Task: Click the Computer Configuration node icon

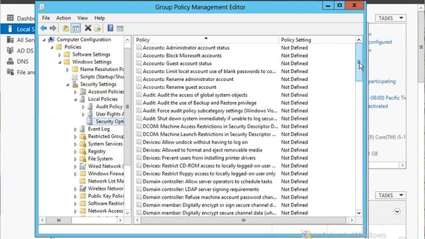Action: pyautogui.click(x=51, y=40)
